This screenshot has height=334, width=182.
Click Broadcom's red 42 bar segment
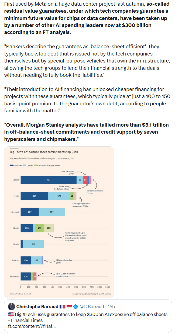[35, 276]
